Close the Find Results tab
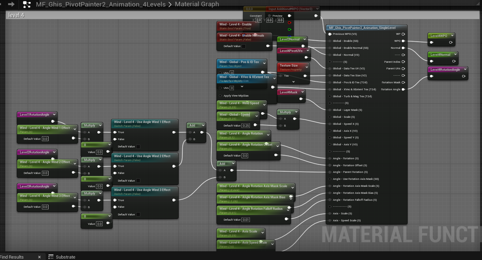The width and height of the screenshot is (482, 260). click(39, 257)
